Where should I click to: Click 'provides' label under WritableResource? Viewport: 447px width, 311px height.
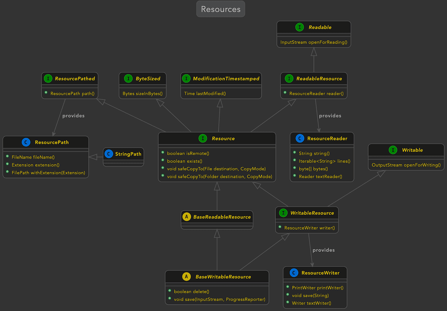(x=324, y=250)
